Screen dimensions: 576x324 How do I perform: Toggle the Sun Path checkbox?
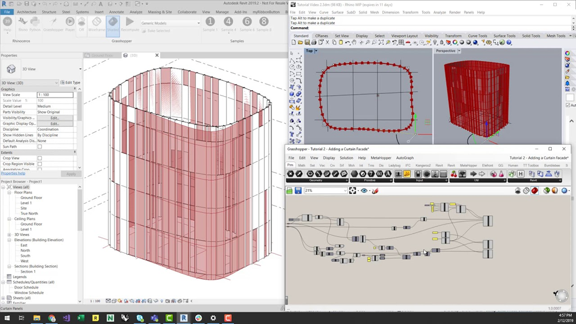(40, 147)
